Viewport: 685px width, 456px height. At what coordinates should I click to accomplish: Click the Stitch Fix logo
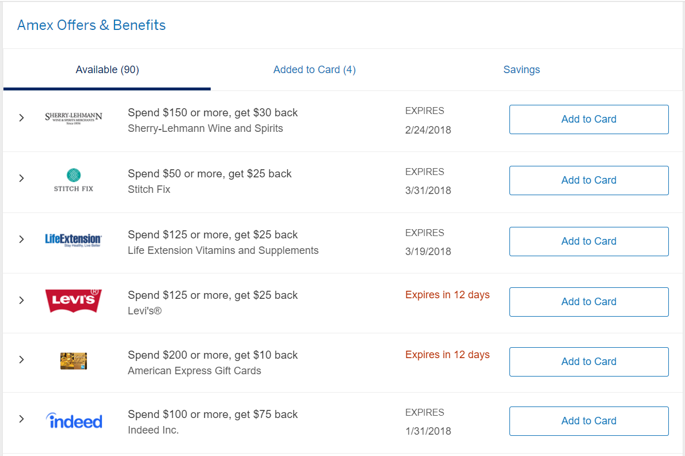click(x=74, y=178)
